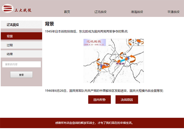This screenshot has height=139, width=184.
Task: Click the 三大战役 calligraphy logo text
Action: [23, 10]
